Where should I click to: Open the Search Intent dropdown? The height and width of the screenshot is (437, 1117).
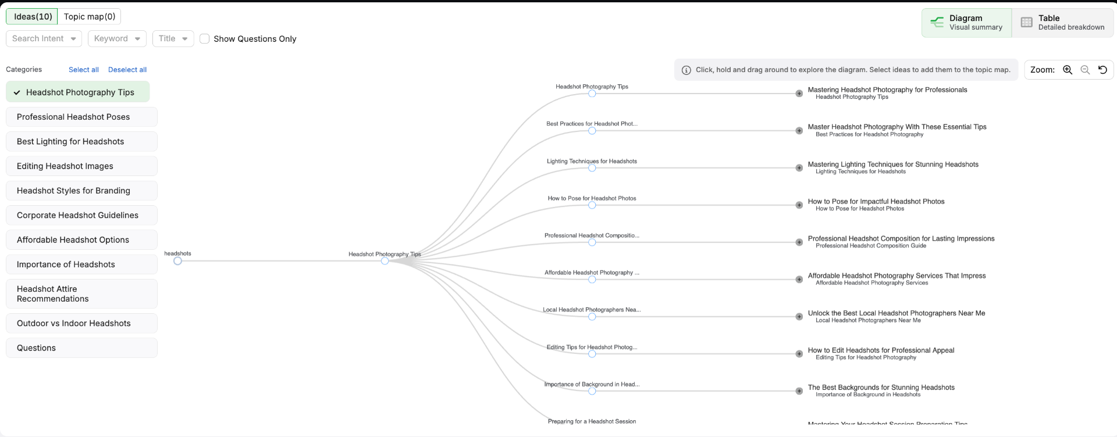[x=44, y=39]
